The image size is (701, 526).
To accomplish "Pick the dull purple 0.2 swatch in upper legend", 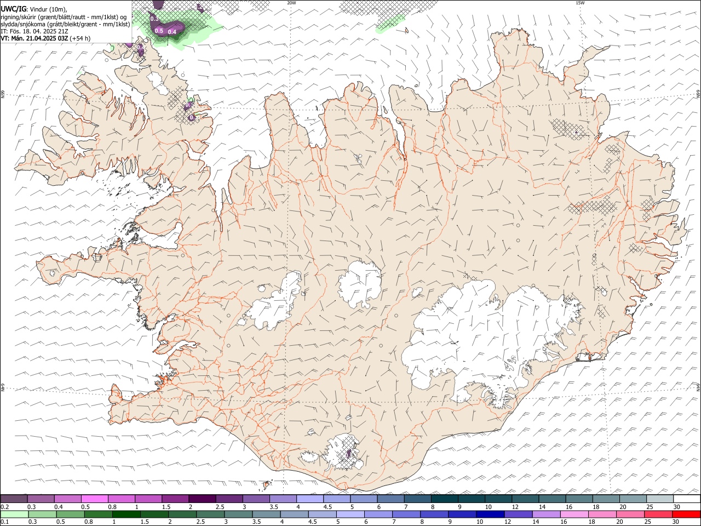I will point(14,499).
